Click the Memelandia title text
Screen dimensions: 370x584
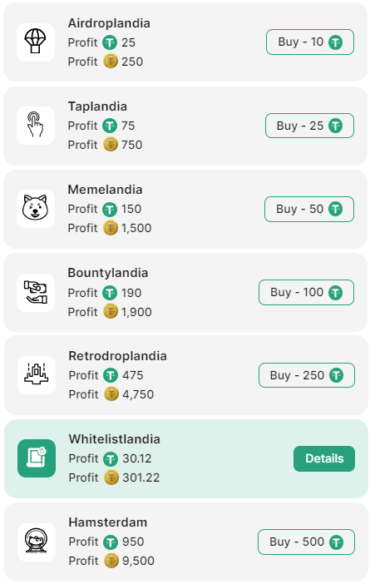click(x=105, y=190)
